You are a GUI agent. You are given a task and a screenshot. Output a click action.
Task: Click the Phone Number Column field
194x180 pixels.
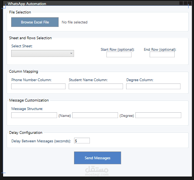pyautogui.click(x=38, y=87)
